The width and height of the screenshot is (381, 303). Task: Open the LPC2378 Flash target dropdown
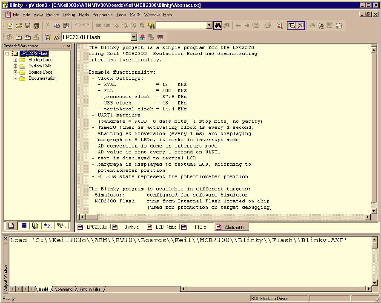tap(134, 37)
